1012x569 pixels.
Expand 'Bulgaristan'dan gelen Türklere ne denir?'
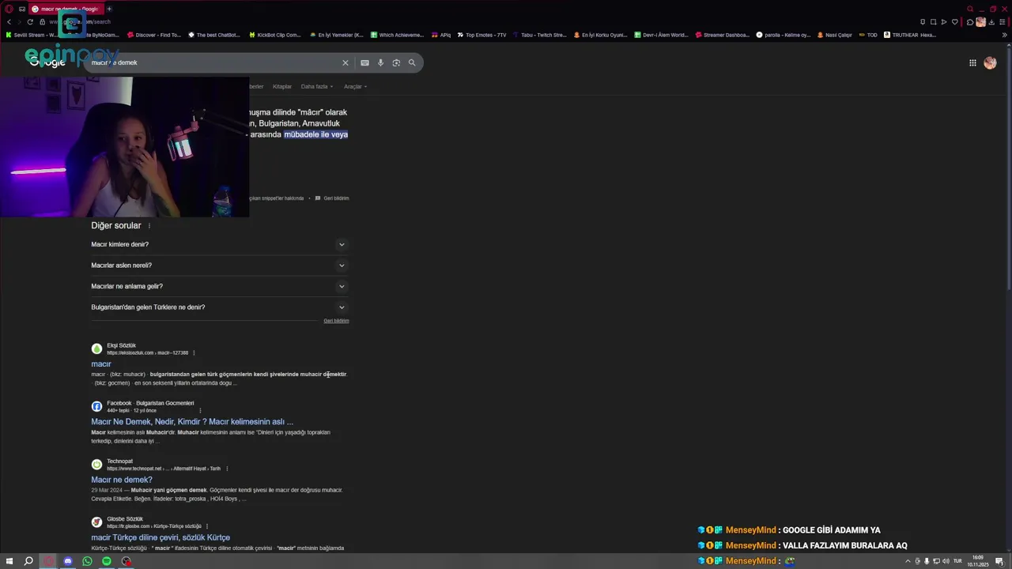[219, 307]
